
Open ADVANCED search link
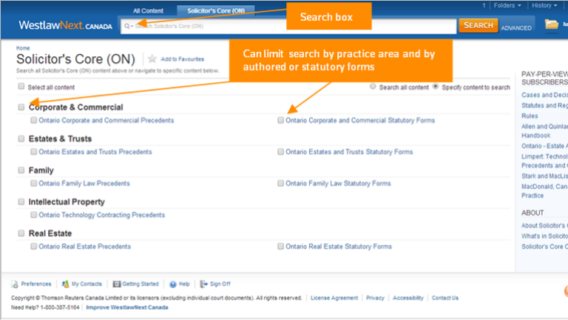pyautogui.click(x=516, y=28)
